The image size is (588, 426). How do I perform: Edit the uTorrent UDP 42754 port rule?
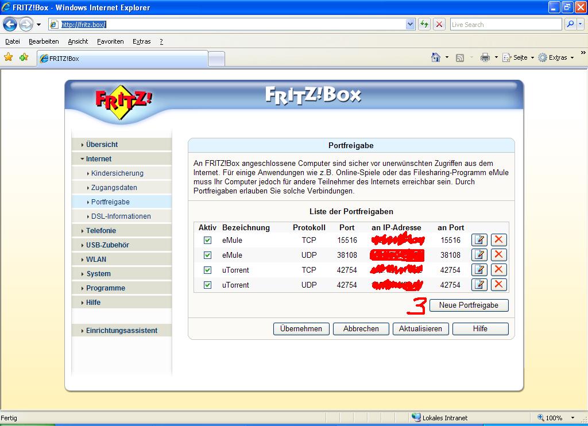[x=479, y=285]
